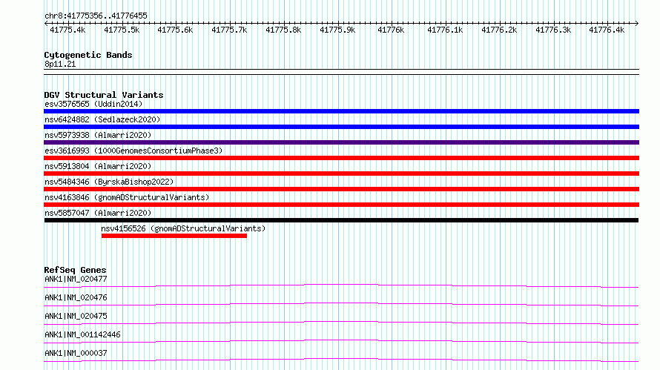Open transcript ANK1|NM_020477 label
Image resolution: width=660 pixels, height=370 pixels.
76,279
